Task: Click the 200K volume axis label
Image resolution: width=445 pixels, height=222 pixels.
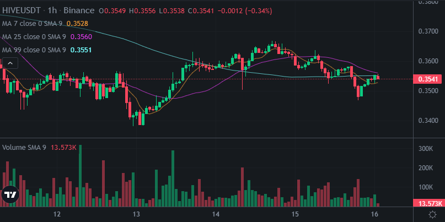Action: [x=425, y=168]
